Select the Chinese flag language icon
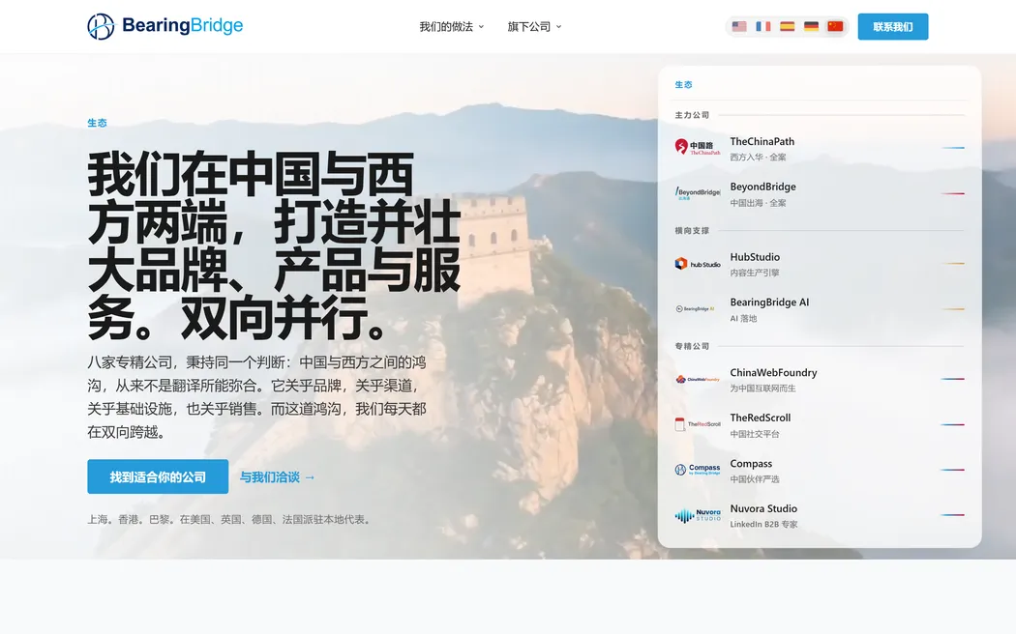Screen dimensions: 1016x634 pos(835,26)
